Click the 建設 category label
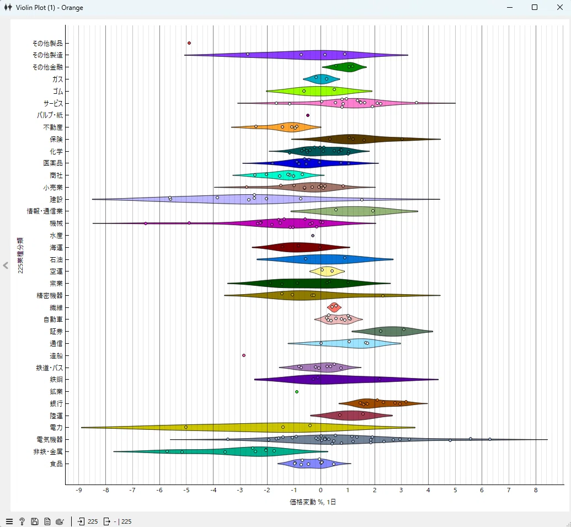Screen dimensions: 571x527 tap(56, 200)
